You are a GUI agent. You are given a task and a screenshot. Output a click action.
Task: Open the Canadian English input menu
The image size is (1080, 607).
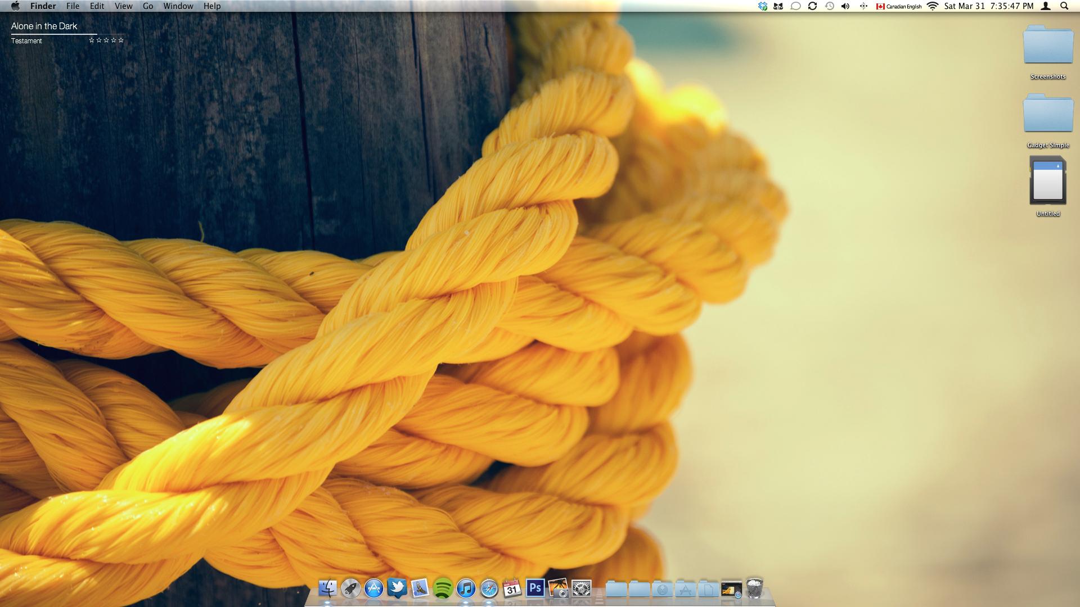point(898,6)
